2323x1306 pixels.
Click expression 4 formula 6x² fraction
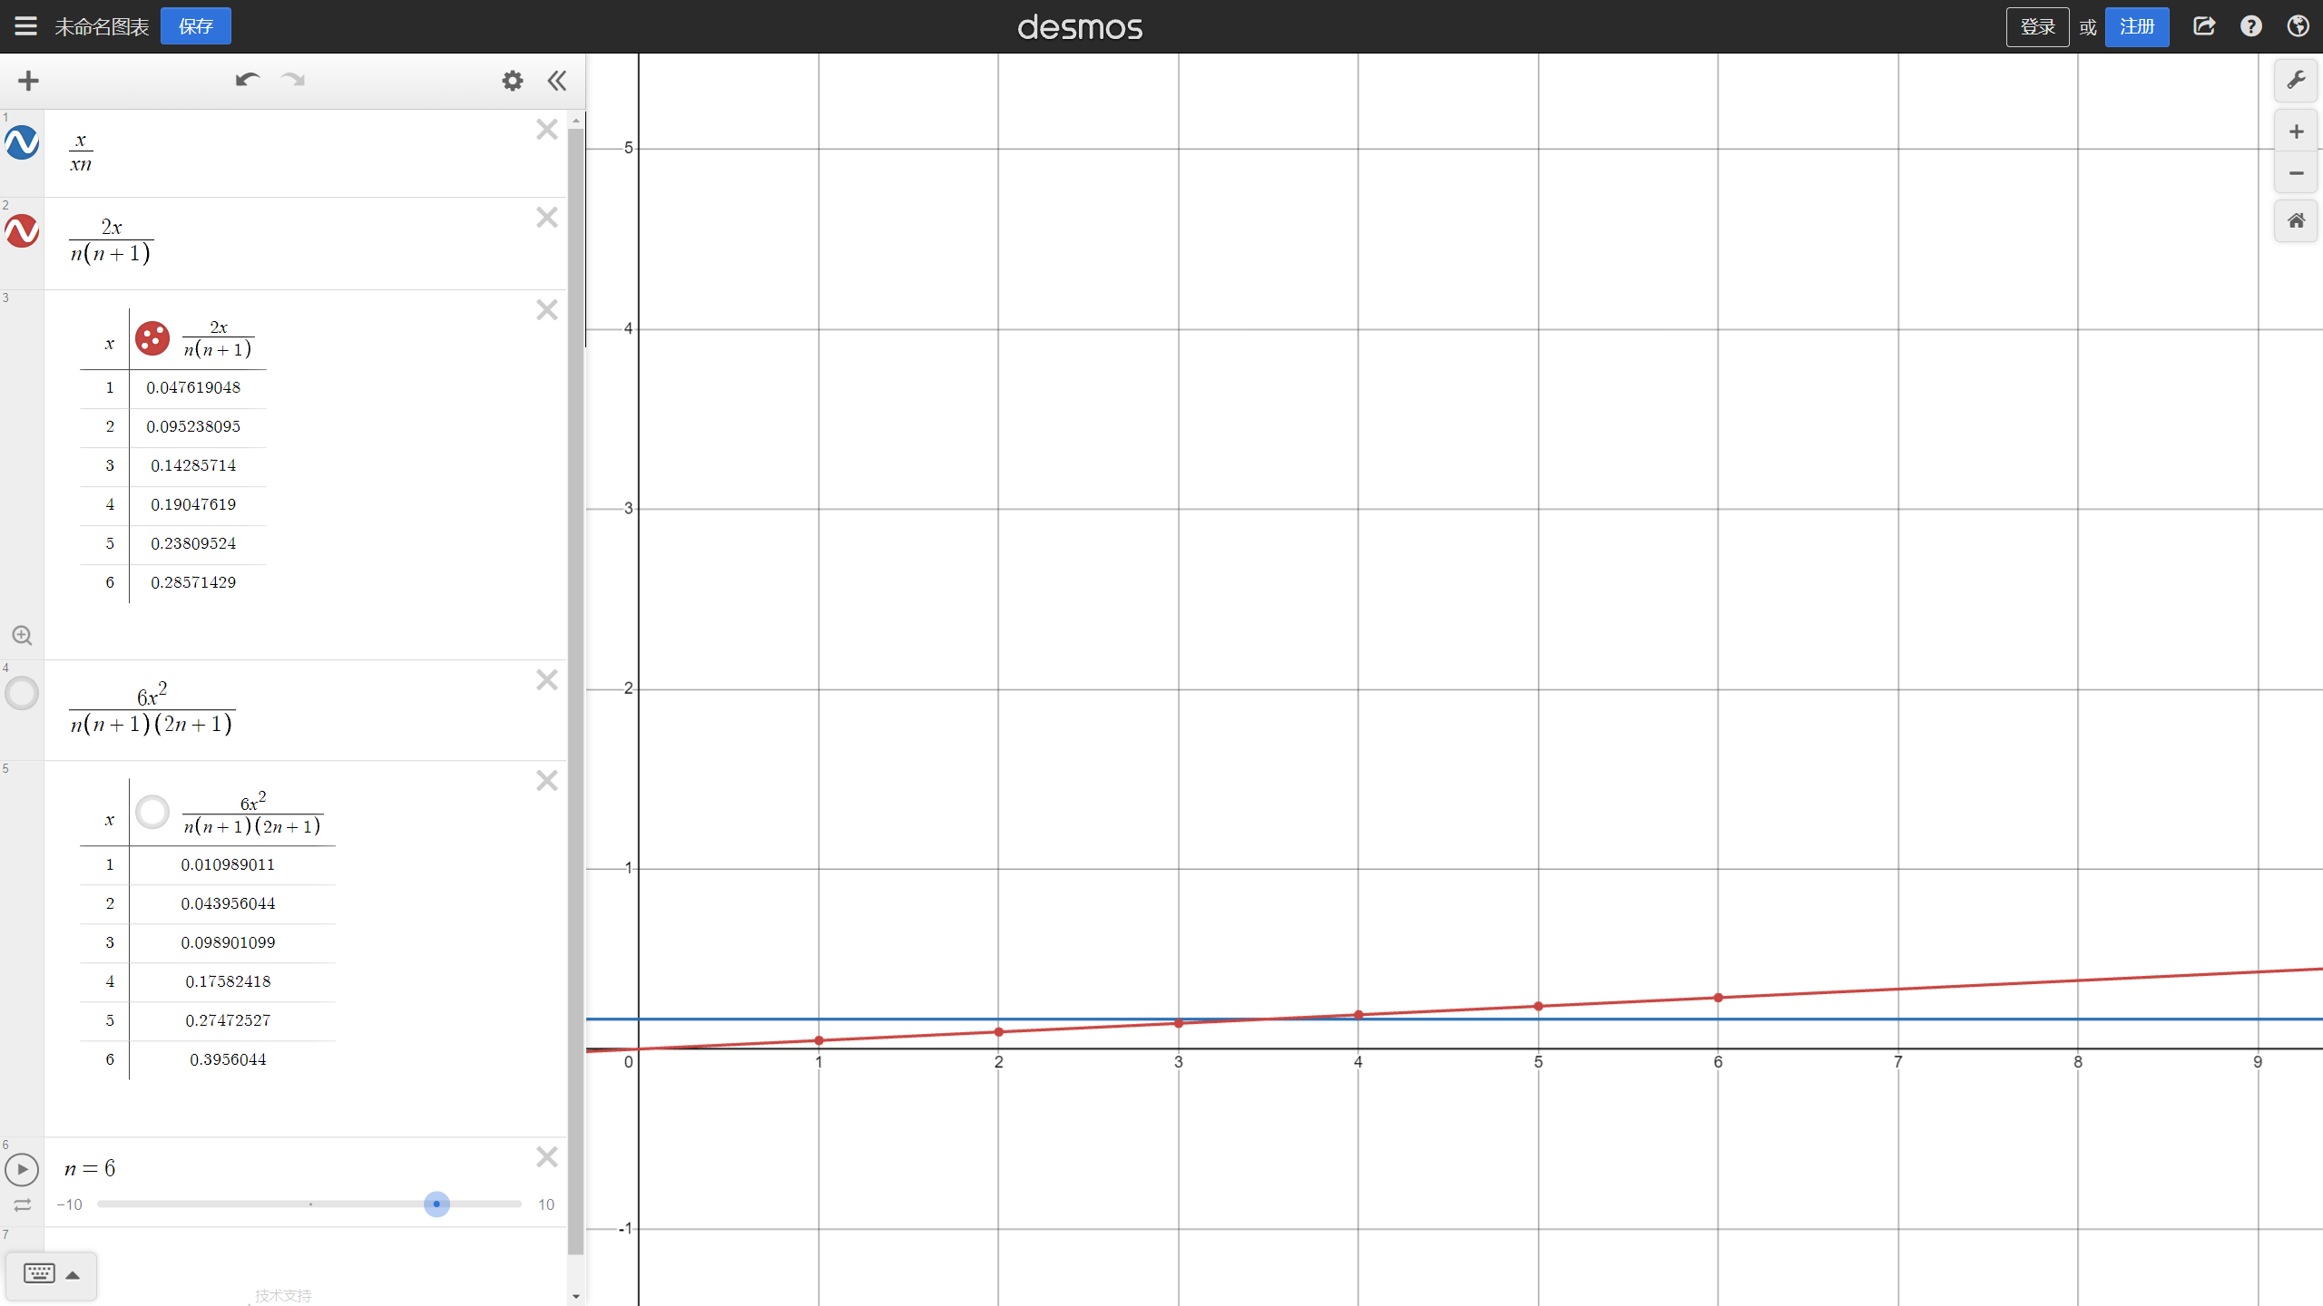tap(152, 709)
